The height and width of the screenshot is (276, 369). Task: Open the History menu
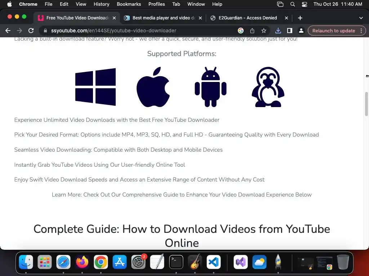click(x=101, y=4)
